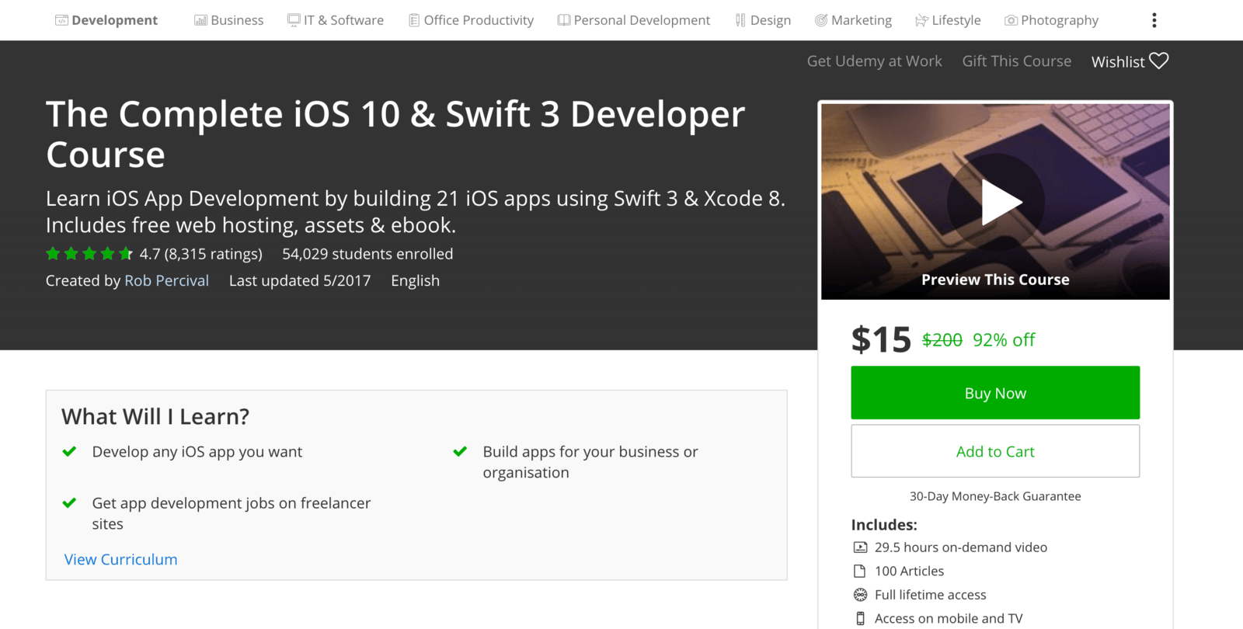Add course via Wishlist text
This screenshot has height=629, width=1243.
tap(1118, 61)
